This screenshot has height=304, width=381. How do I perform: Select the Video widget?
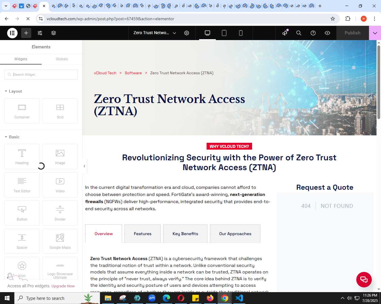click(x=60, y=185)
